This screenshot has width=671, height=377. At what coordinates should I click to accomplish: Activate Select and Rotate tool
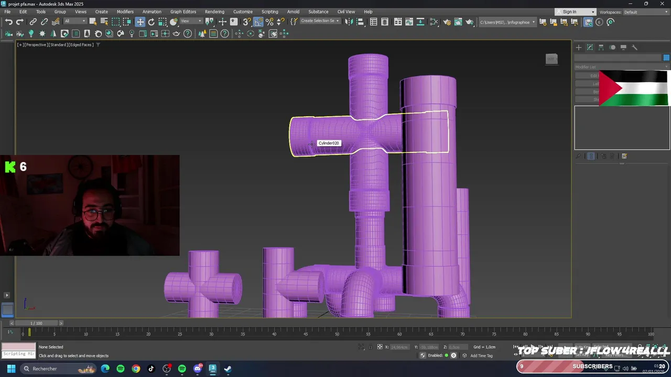[151, 22]
